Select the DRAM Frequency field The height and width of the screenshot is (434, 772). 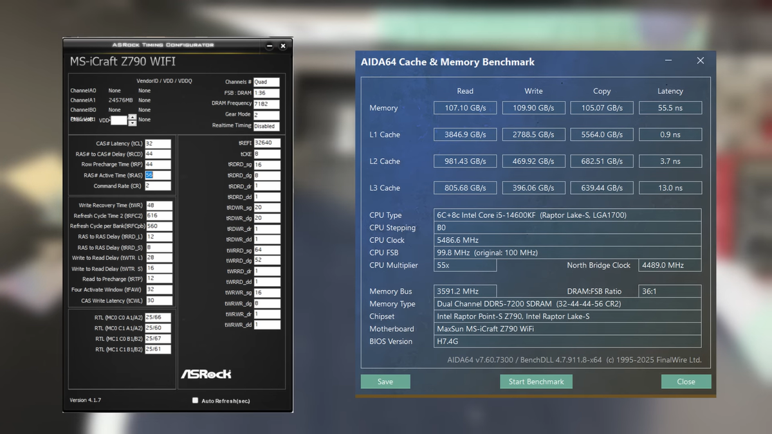point(266,104)
